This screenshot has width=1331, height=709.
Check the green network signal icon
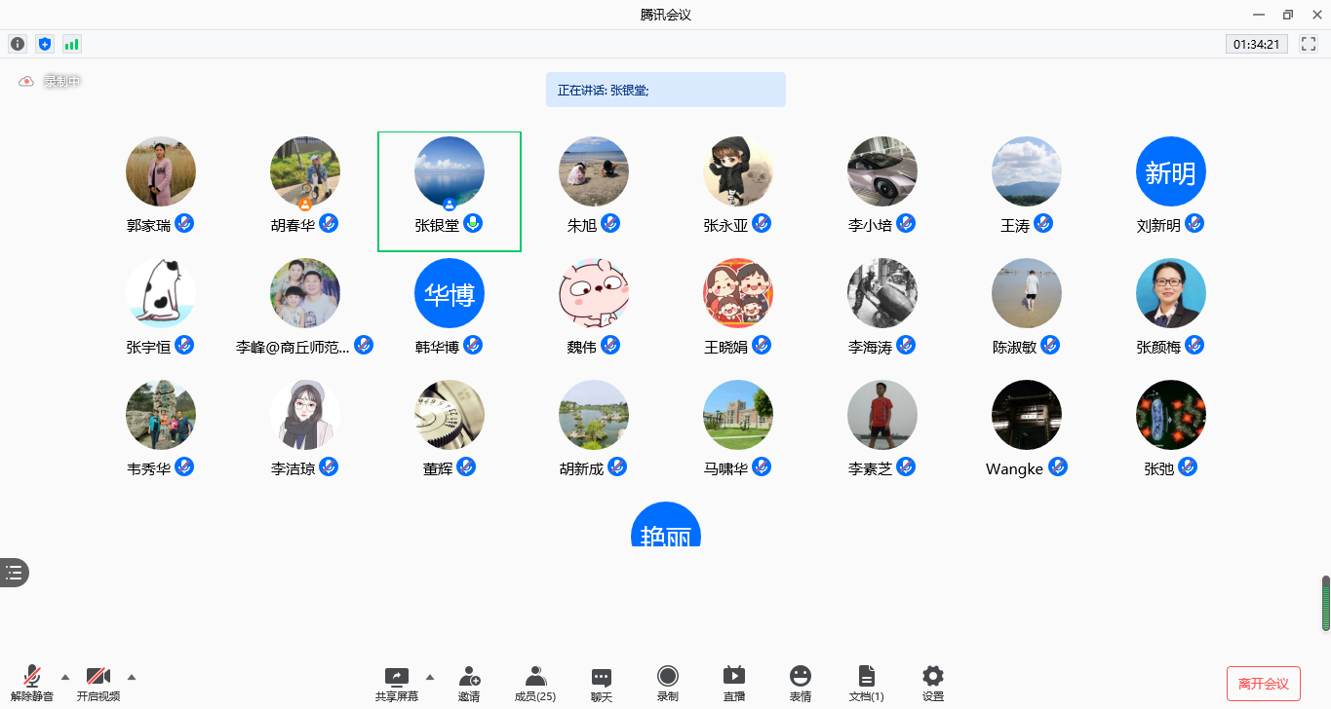click(x=71, y=44)
